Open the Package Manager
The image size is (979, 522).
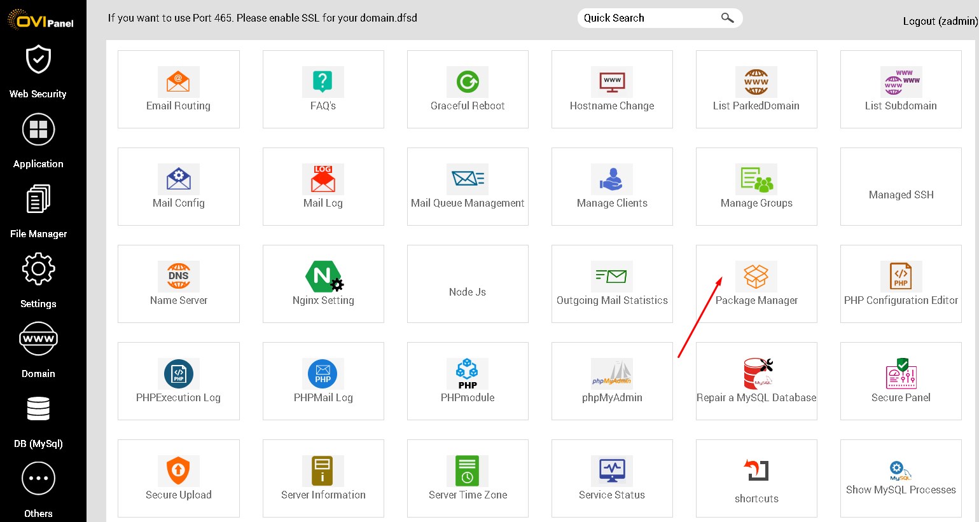(x=756, y=283)
